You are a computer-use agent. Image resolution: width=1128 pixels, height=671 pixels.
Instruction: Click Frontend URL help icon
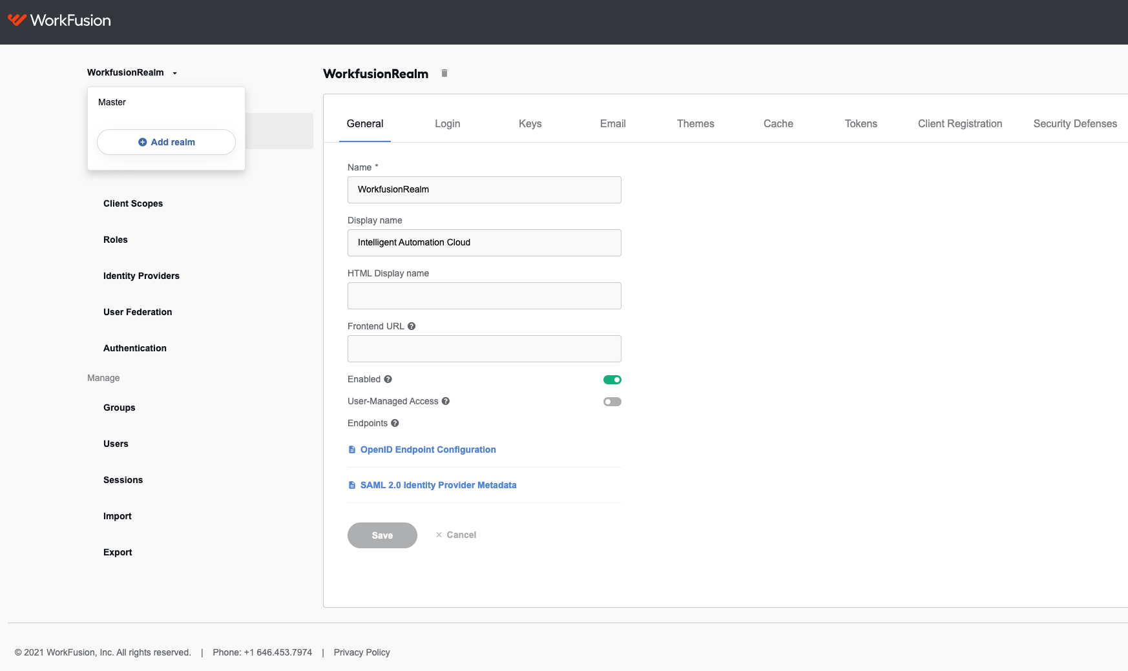[x=412, y=326]
